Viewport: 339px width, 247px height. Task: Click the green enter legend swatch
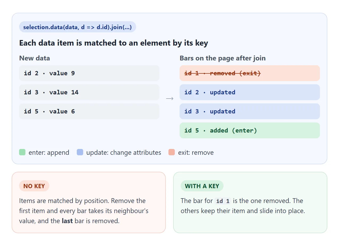[x=22, y=152]
